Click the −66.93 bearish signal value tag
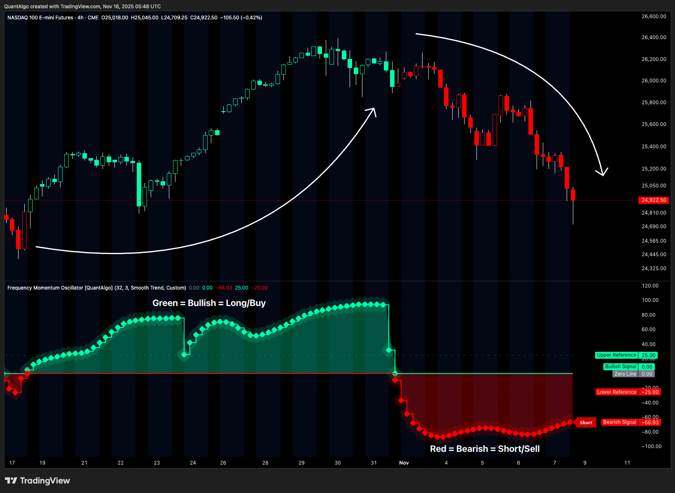The image size is (675, 493). pos(650,422)
